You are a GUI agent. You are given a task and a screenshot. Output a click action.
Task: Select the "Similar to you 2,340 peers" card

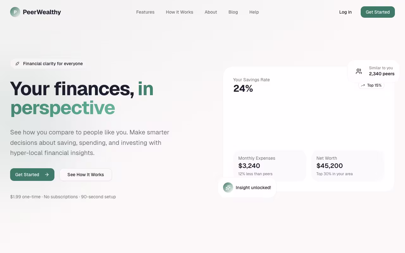tap(373, 71)
